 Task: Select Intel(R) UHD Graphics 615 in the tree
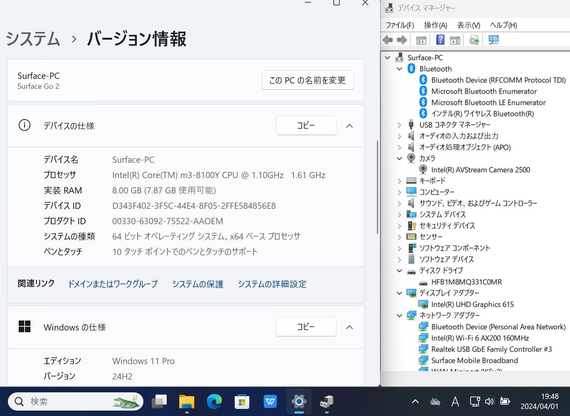(x=473, y=304)
